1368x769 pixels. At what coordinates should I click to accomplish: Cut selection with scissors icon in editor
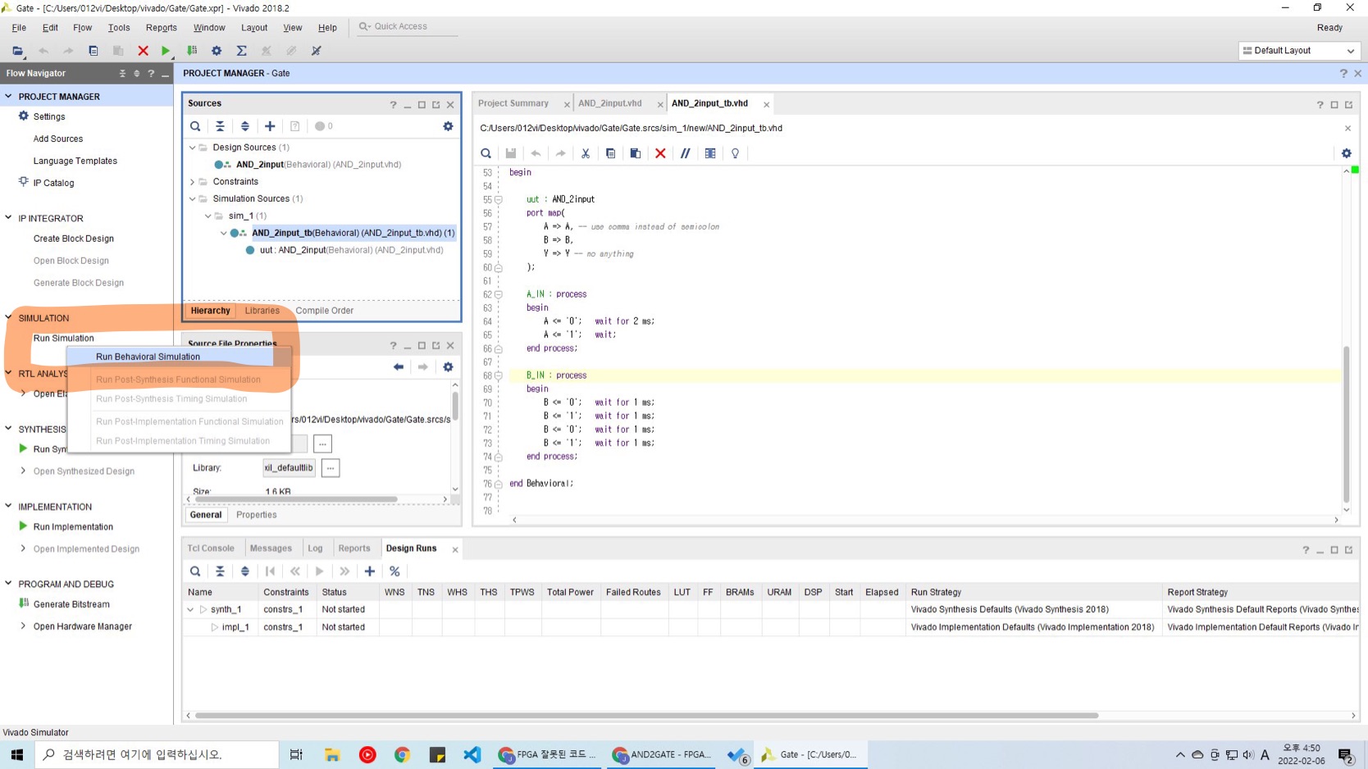586,153
